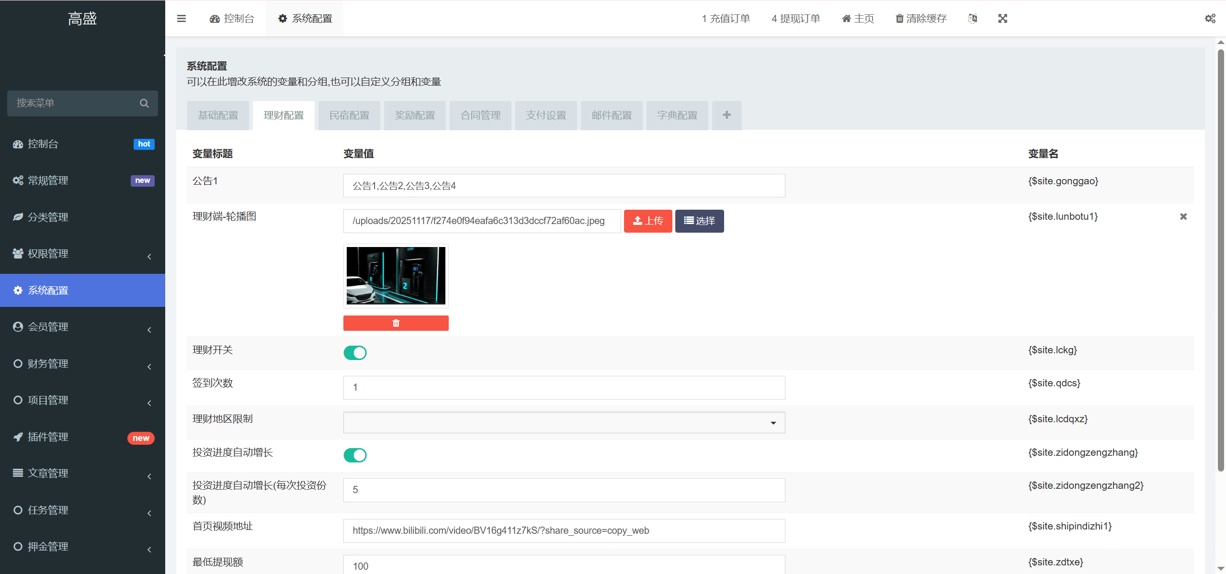
Task: Expand the 文章管理 sidebar section
Action: [48, 473]
